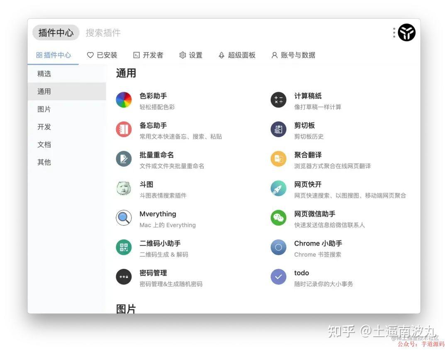Open the 剪切板 plugin title
Viewport: 448px width, 350px height.
pyautogui.click(x=304, y=125)
